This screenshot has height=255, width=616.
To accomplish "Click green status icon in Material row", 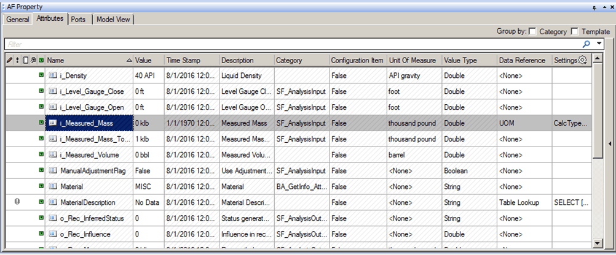I will pyautogui.click(x=41, y=186).
